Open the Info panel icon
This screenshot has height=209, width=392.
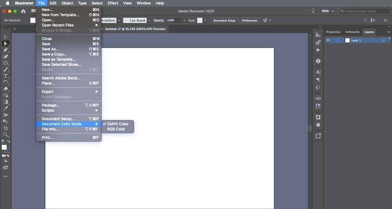[318, 61]
